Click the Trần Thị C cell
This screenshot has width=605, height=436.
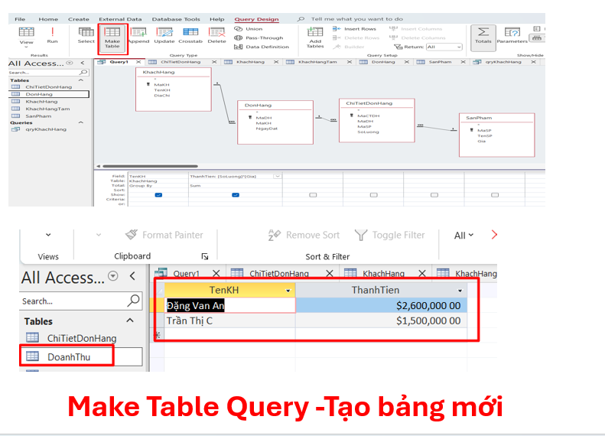tap(230, 320)
